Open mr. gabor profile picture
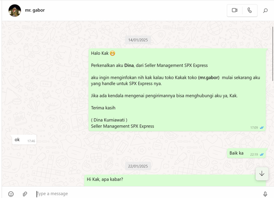 (x=15, y=10)
